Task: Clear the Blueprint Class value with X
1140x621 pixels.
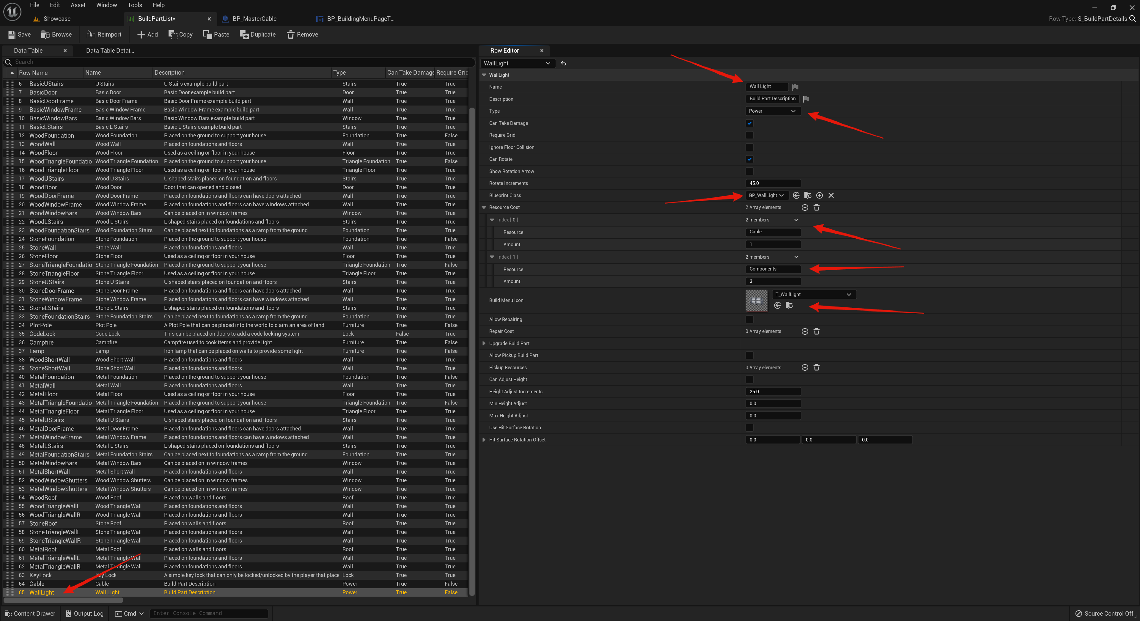Action: 831,195
